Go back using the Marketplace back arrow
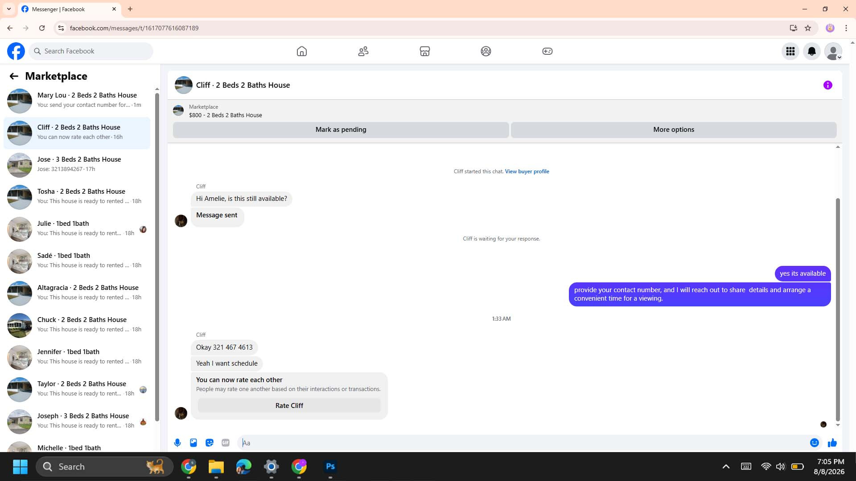The width and height of the screenshot is (856, 481). (14, 76)
